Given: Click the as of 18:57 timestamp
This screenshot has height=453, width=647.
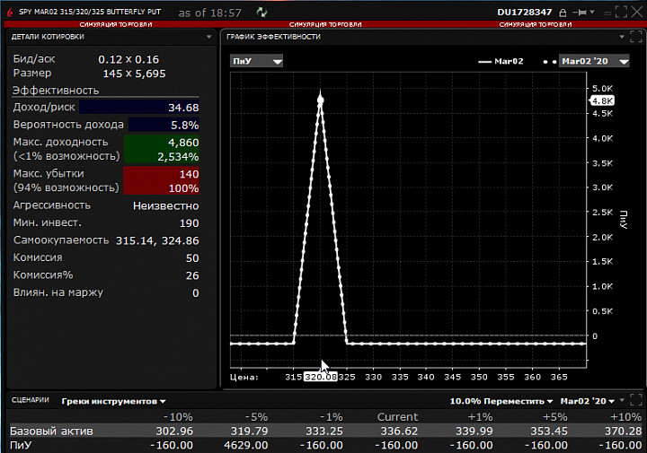Looking at the screenshot, I should 209,13.
